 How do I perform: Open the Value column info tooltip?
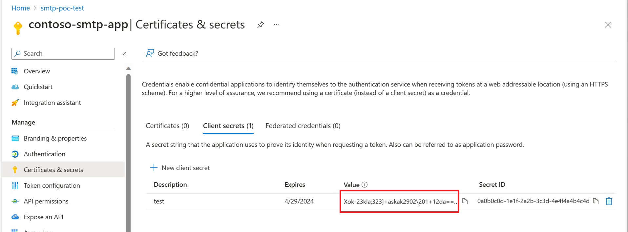tap(365, 184)
